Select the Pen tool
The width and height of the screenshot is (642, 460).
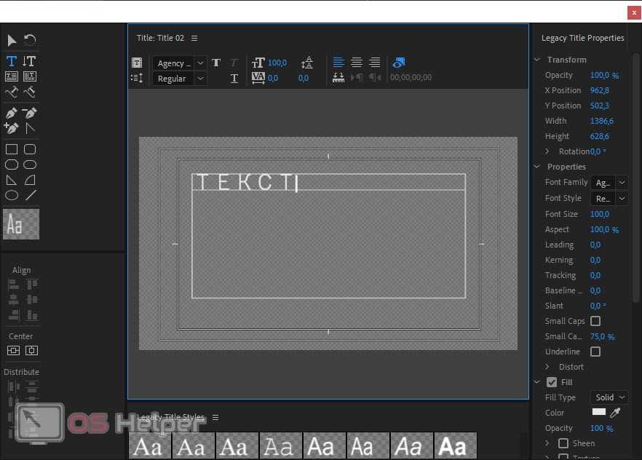pyautogui.click(x=12, y=113)
